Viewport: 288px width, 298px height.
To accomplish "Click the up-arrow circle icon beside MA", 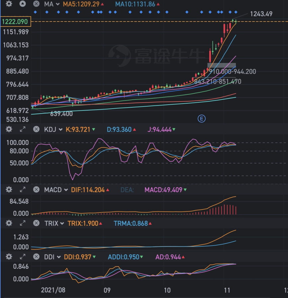I will (x=23, y=4).
